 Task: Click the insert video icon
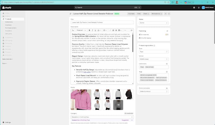coord(116,30)
